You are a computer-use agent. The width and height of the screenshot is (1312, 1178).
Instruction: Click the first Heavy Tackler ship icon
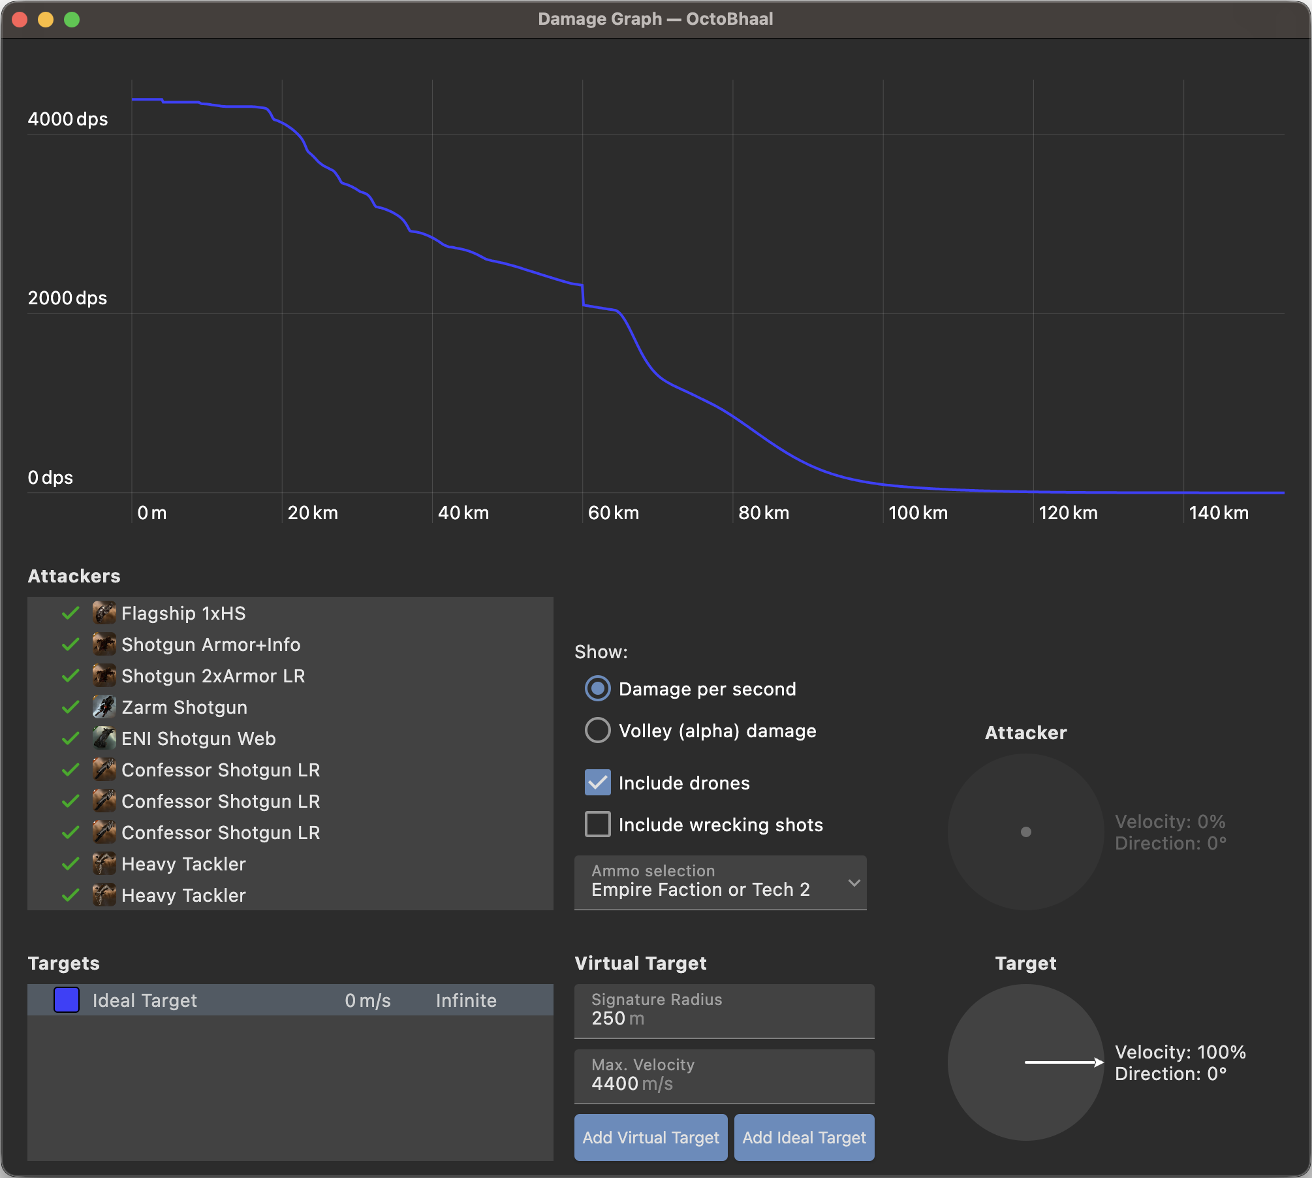click(x=104, y=864)
